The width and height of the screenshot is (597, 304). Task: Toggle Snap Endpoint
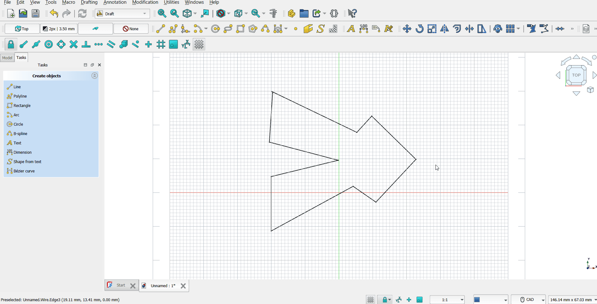point(23,45)
